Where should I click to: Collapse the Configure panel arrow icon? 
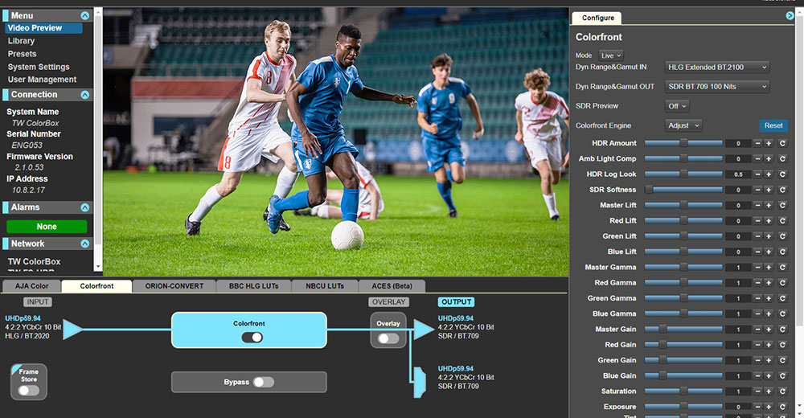click(x=790, y=16)
